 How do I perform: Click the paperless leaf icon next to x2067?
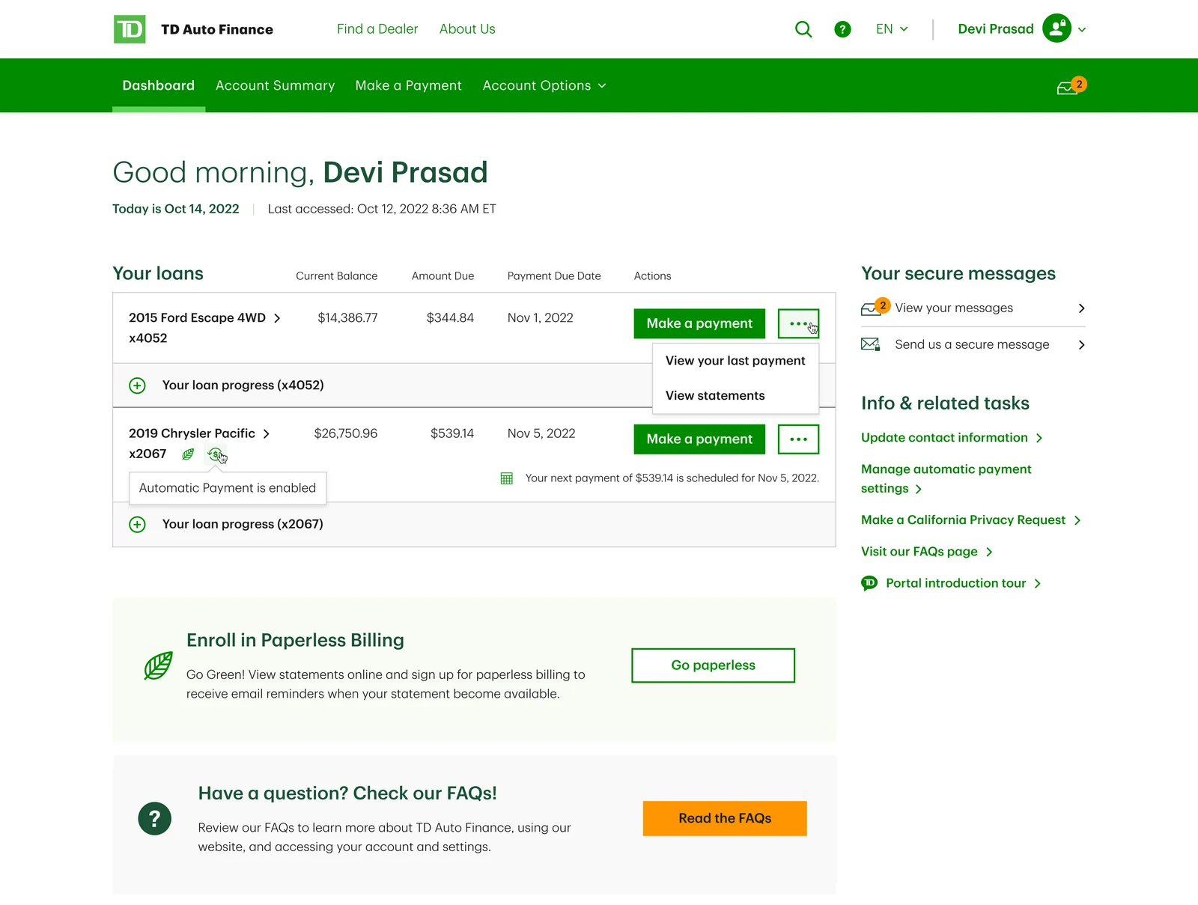[188, 454]
